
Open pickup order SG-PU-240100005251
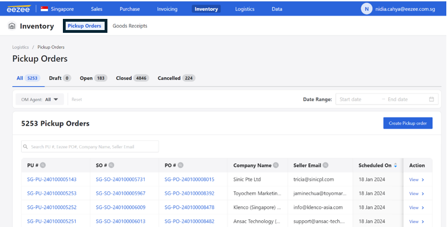[52, 221]
